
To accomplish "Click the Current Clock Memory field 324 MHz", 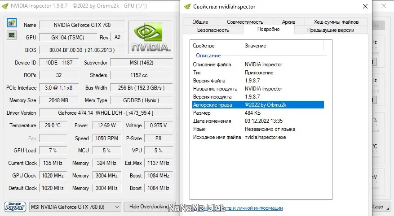I will pyautogui.click(x=107, y=163).
